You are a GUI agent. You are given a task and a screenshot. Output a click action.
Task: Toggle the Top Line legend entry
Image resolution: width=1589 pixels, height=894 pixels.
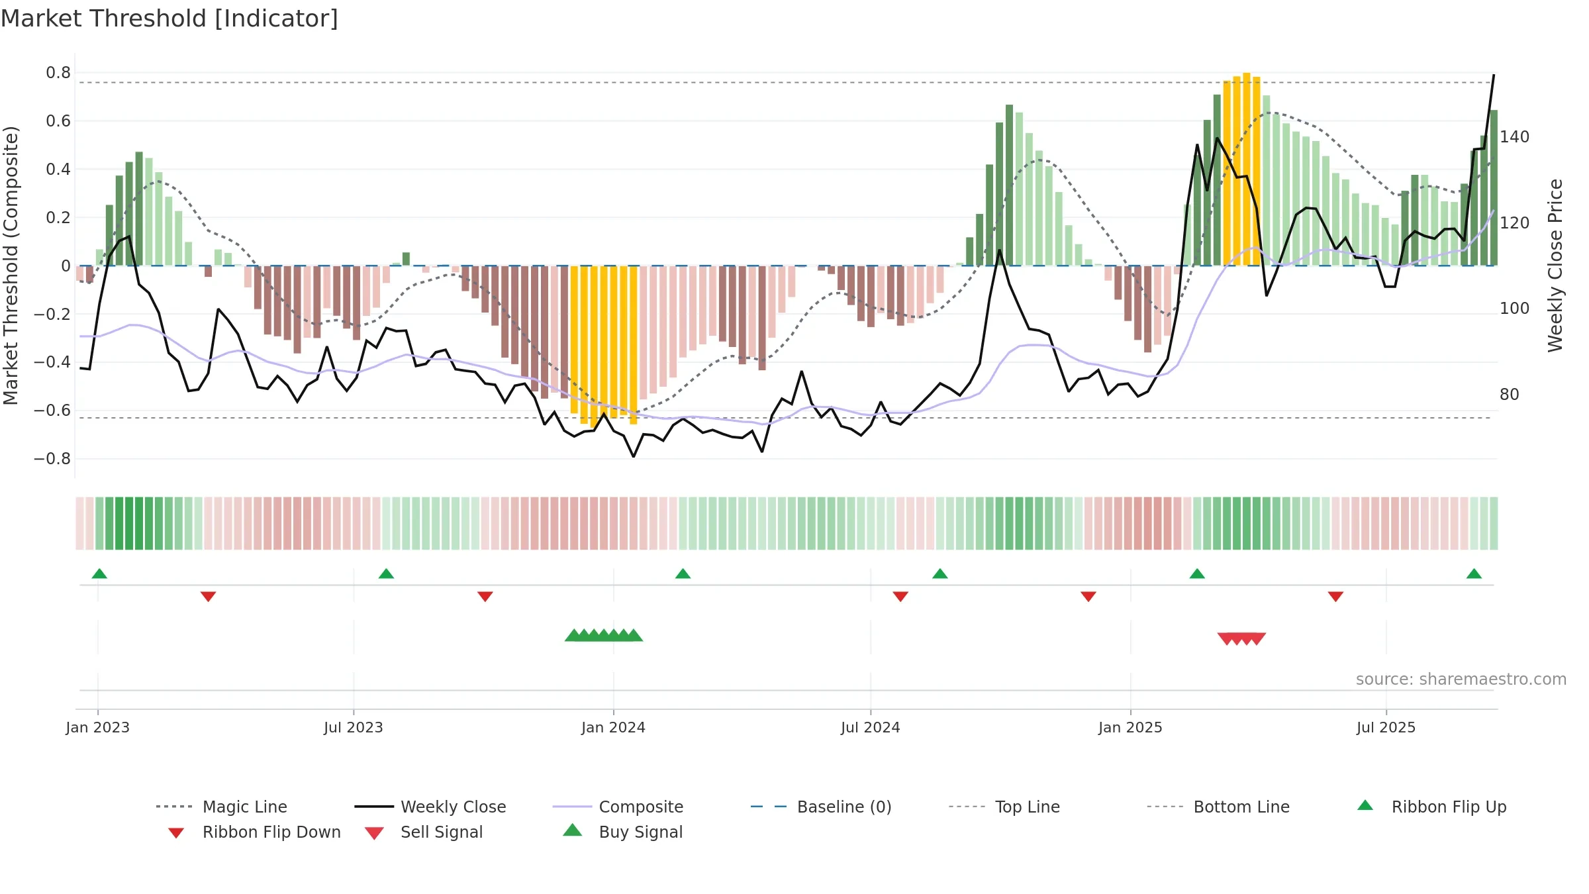pyautogui.click(x=1004, y=807)
